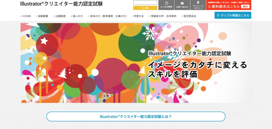Click the search text input field
This screenshot has height=129, width=272.
click(x=145, y=3)
